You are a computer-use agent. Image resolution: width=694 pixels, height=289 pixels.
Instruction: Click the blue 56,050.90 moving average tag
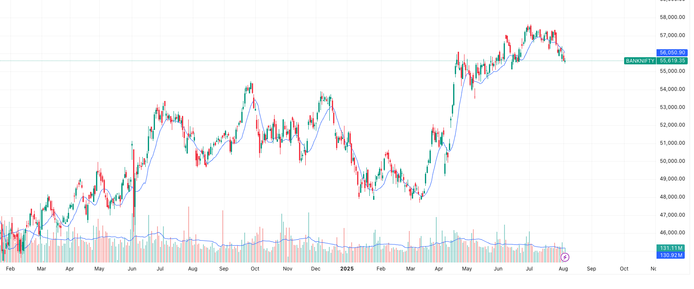point(672,53)
